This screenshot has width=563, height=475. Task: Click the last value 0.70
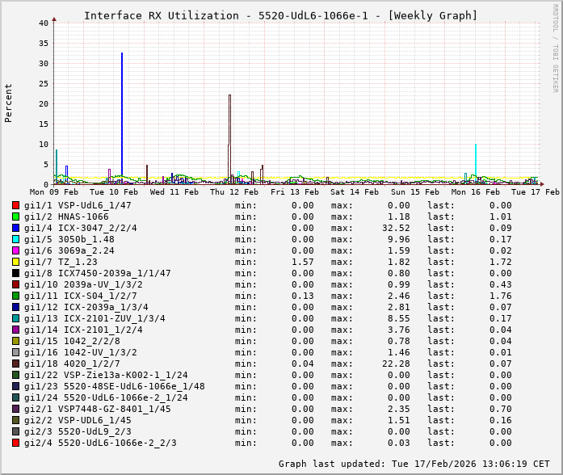click(x=501, y=409)
